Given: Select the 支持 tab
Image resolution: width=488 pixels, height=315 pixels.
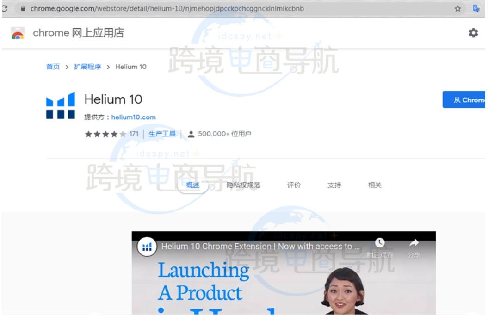Looking at the screenshot, I should point(334,185).
